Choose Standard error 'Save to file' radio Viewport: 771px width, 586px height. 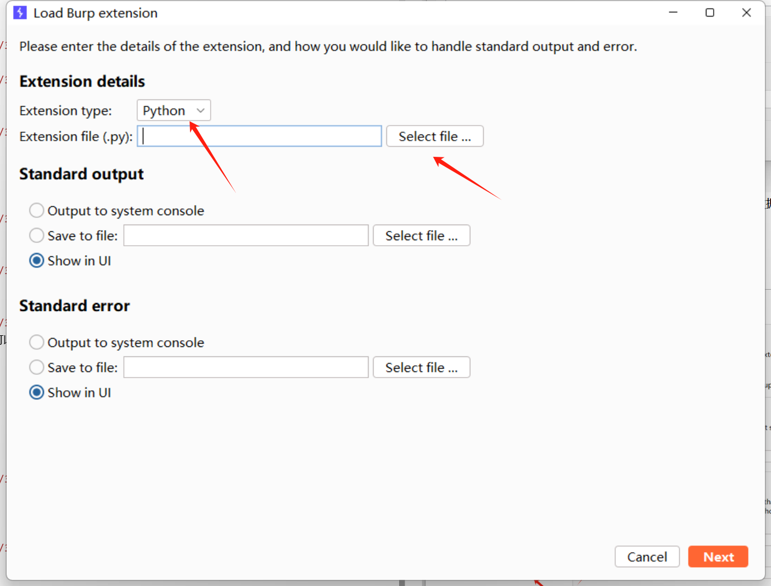[x=37, y=368]
